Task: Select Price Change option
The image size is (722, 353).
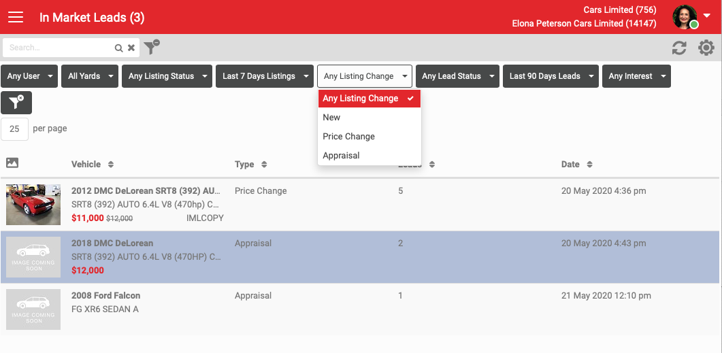Action: tap(370, 136)
